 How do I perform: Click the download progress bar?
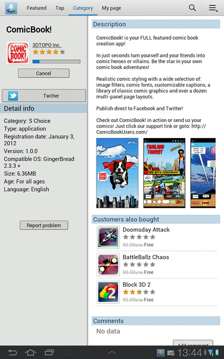click(x=56, y=61)
